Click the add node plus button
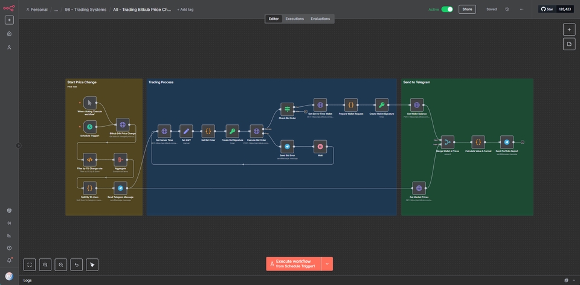Viewport: 580px width, 285px height. pyautogui.click(x=569, y=29)
